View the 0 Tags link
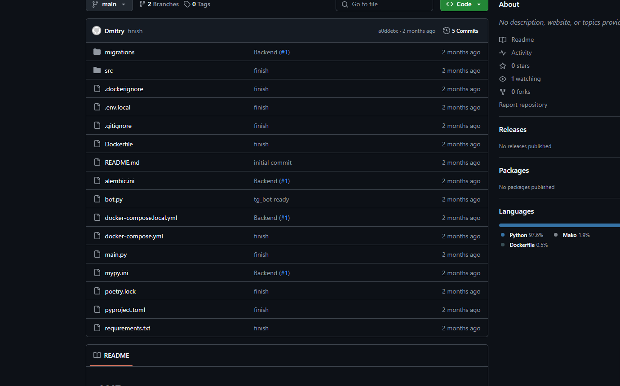Viewport: 620px width, 386px height. pos(197,4)
